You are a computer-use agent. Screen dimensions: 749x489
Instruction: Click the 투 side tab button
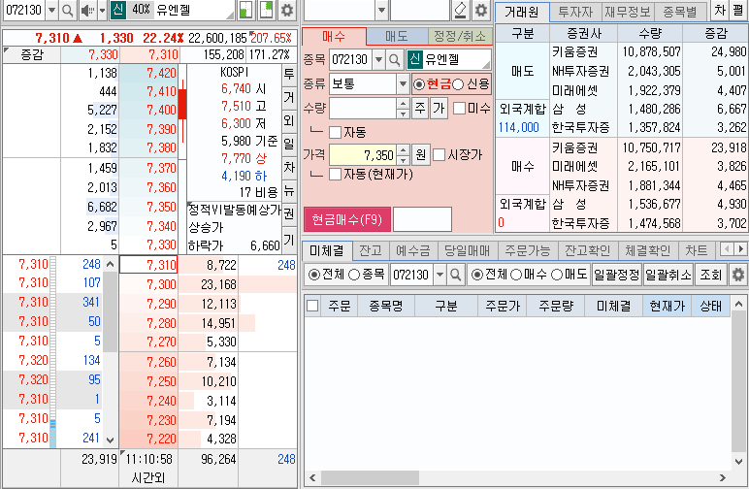click(x=289, y=75)
